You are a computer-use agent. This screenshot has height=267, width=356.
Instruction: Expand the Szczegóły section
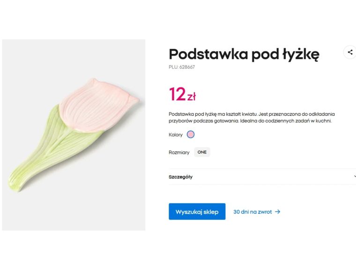click(x=180, y=177)
